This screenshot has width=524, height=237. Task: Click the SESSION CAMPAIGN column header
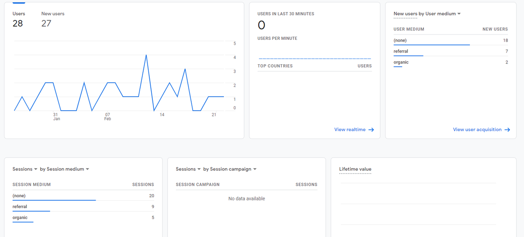(x=197, y=185)
